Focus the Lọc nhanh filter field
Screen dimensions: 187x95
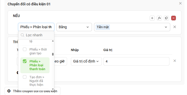click(36, 35)
